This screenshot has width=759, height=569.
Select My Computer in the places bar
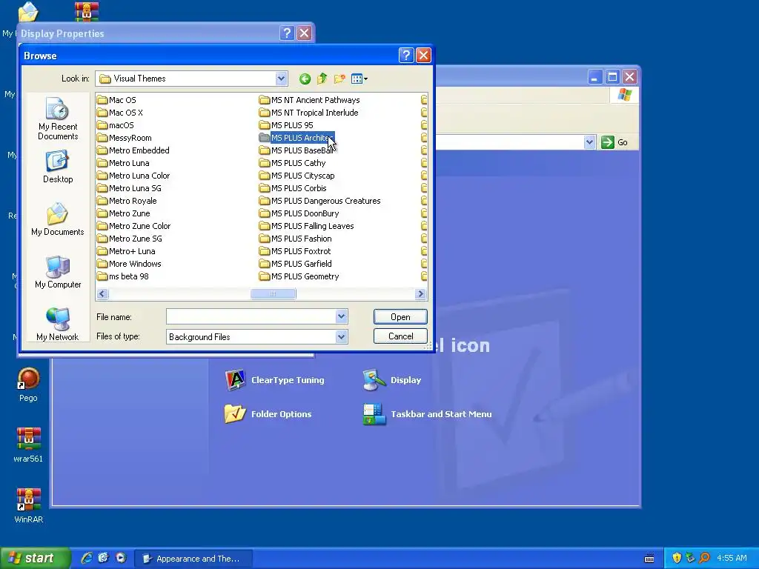point(58,273)
